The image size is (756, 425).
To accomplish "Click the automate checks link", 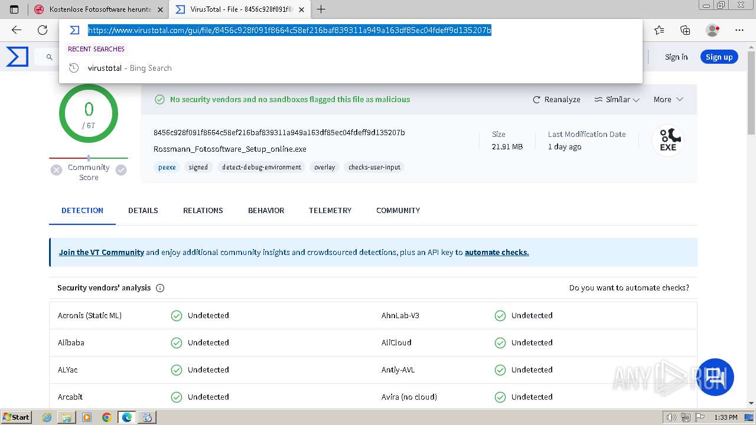I will point(497,252).
